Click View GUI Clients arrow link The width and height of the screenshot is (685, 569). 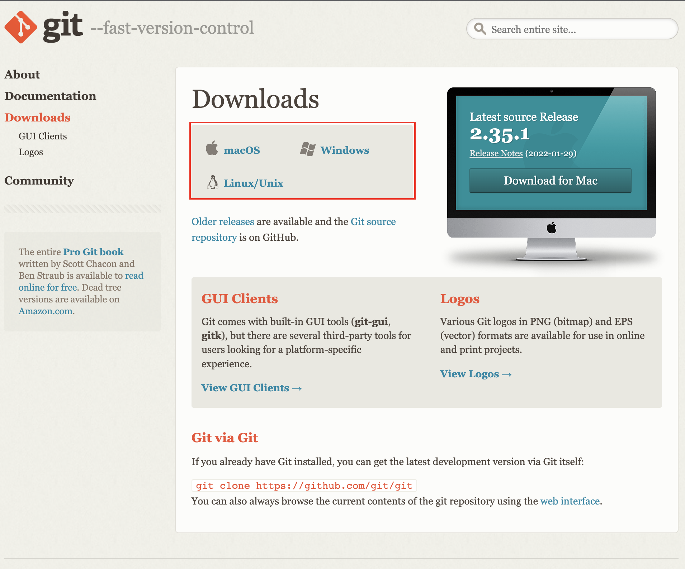click(x=251, y=388)
